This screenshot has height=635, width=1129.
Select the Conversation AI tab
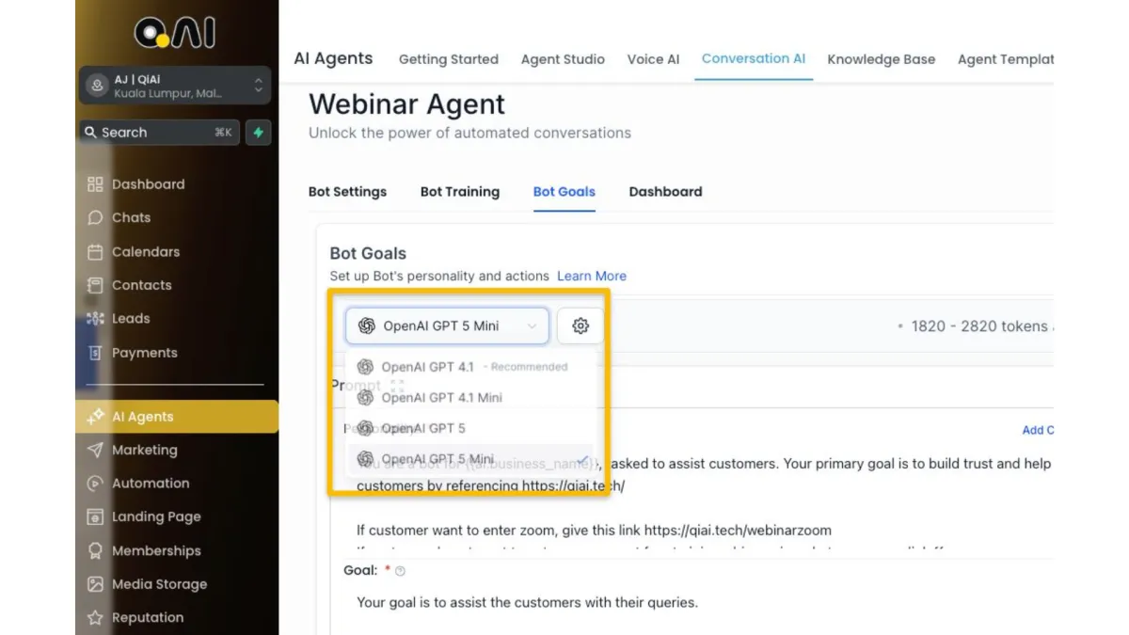pos(754,58)
